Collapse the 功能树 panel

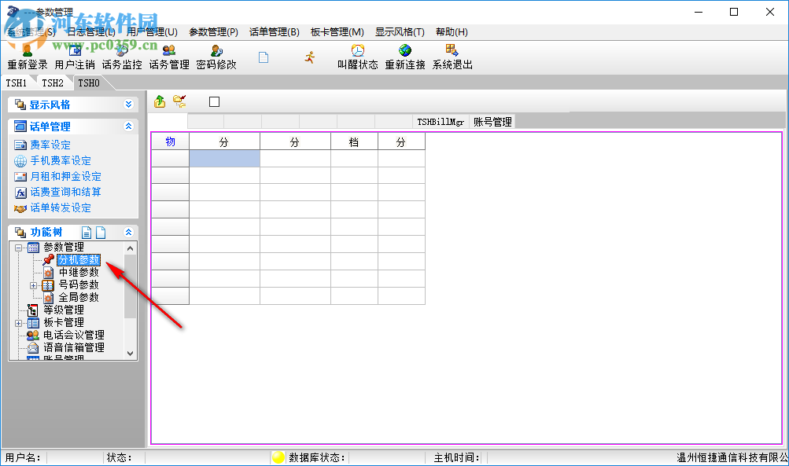(x=127, y=232)
